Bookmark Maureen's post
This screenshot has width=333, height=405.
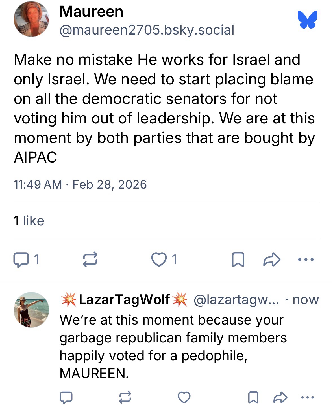tap(238, 260)
